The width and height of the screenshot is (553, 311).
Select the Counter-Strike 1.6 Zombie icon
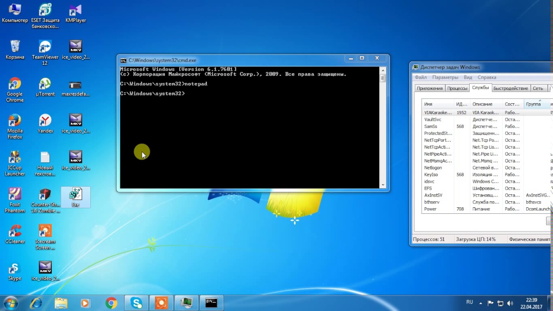click(45, 200)
